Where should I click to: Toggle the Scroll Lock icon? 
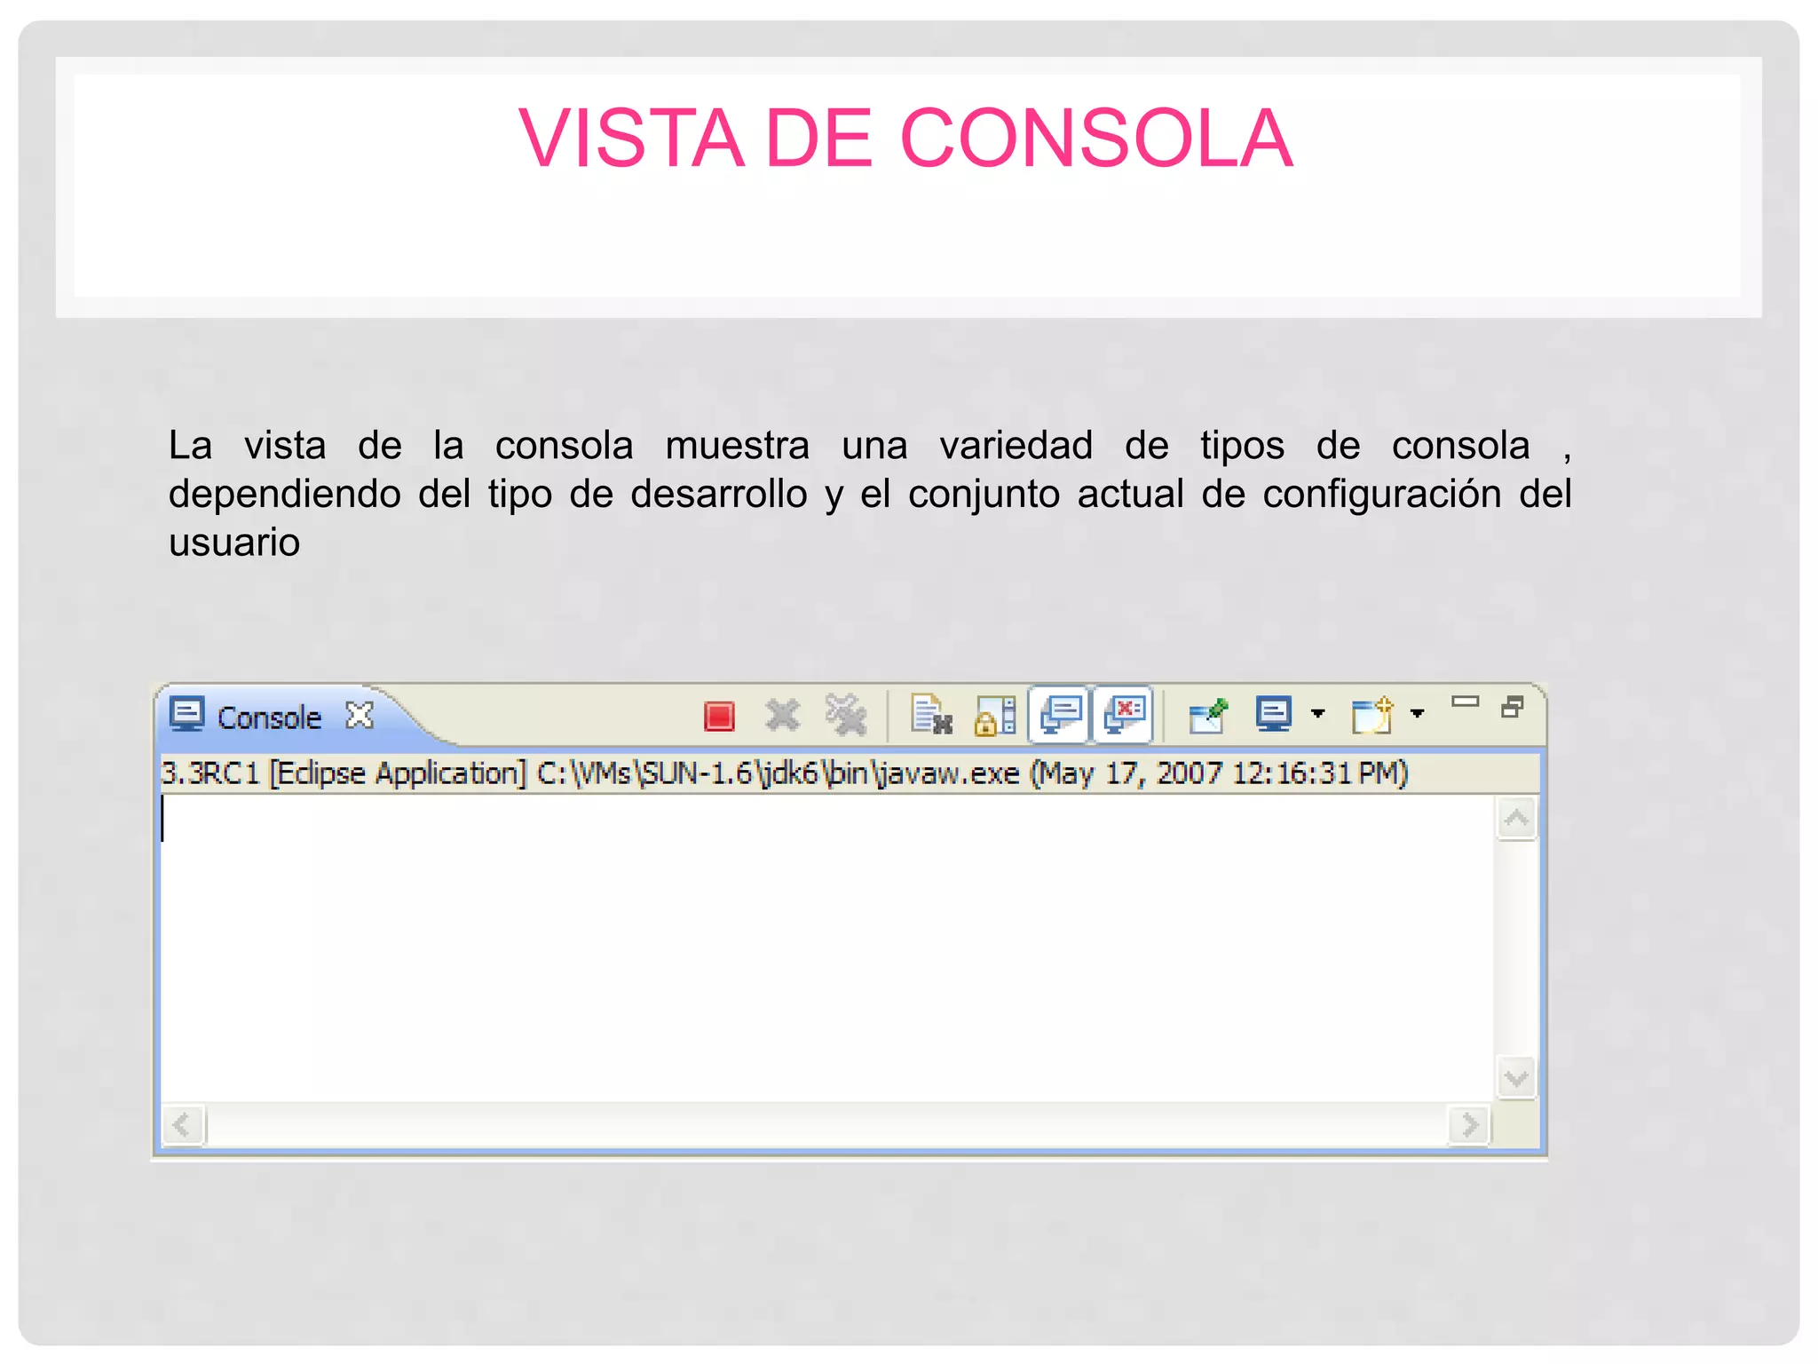point(995,716)
